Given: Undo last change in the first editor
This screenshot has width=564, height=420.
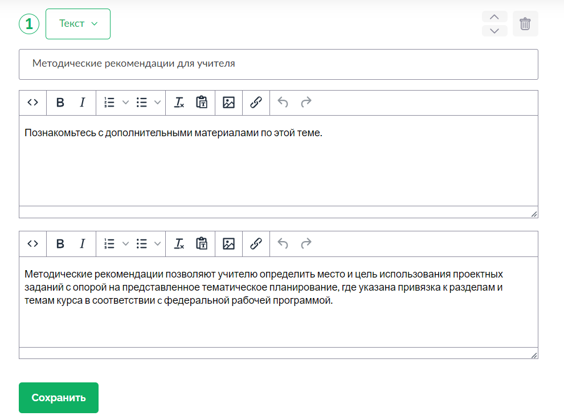Looking at the screenshot, I should pyautogui.click(x=283, y=103).
